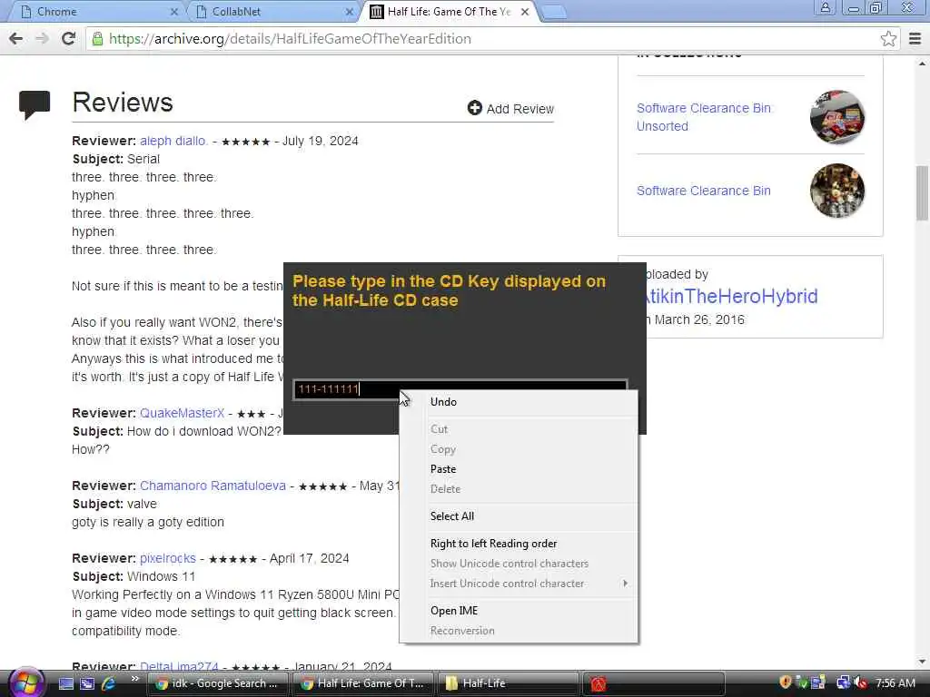Click the scrollbar down arrow
930x697 pixels.
tap(922, 662)
